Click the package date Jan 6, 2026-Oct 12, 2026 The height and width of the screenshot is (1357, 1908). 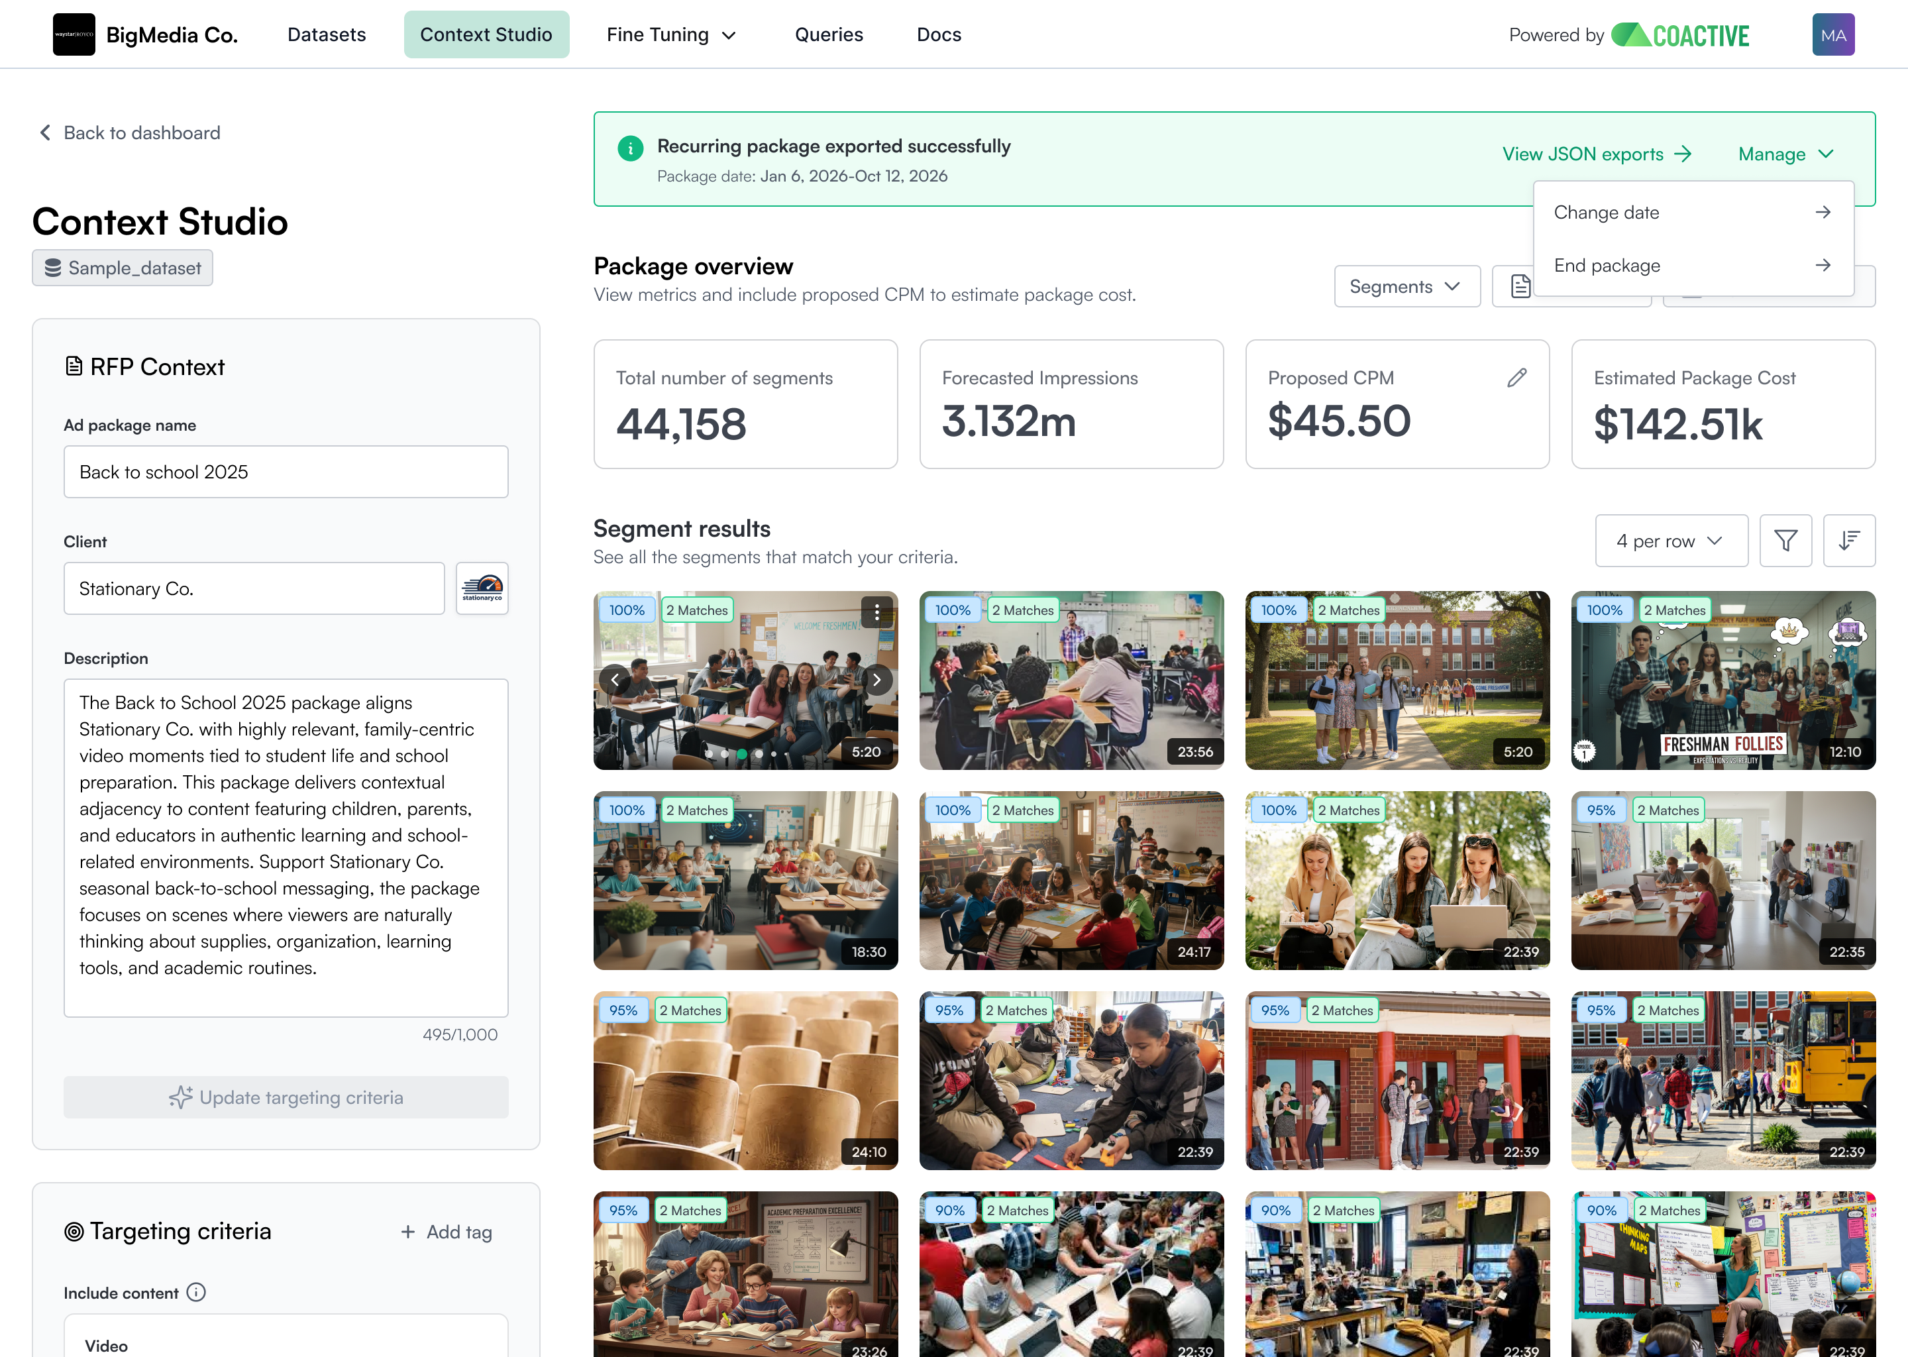coord(854,176)
